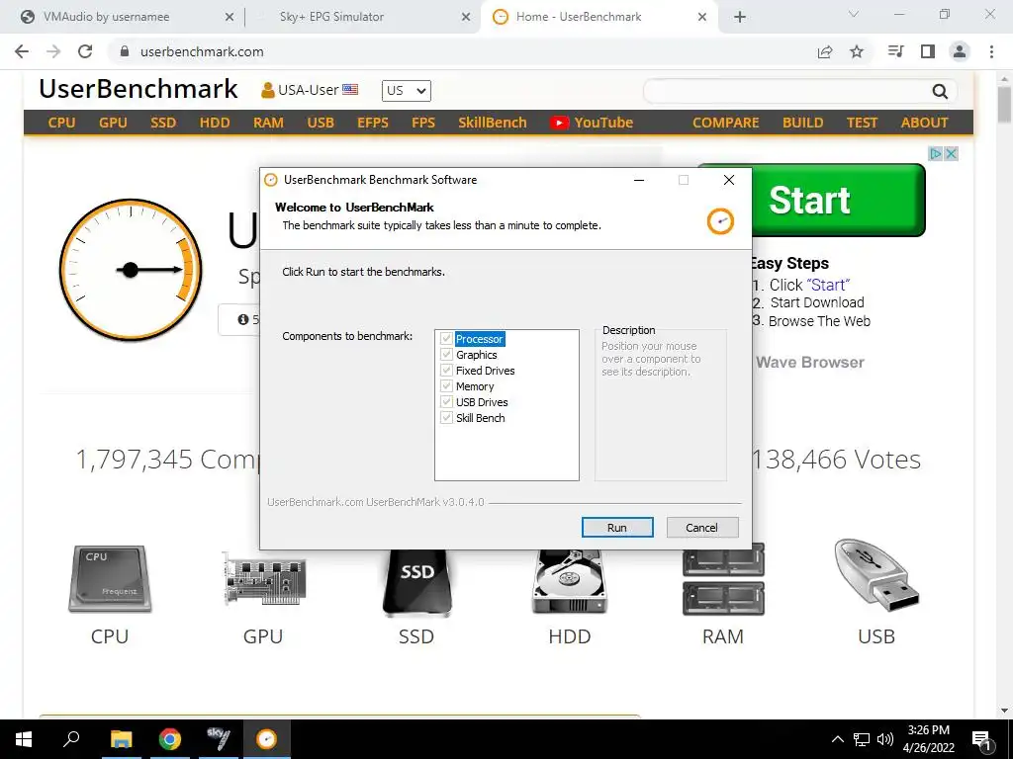
Task: Click the browser forward arrow
Action: (x=53, y=51)
